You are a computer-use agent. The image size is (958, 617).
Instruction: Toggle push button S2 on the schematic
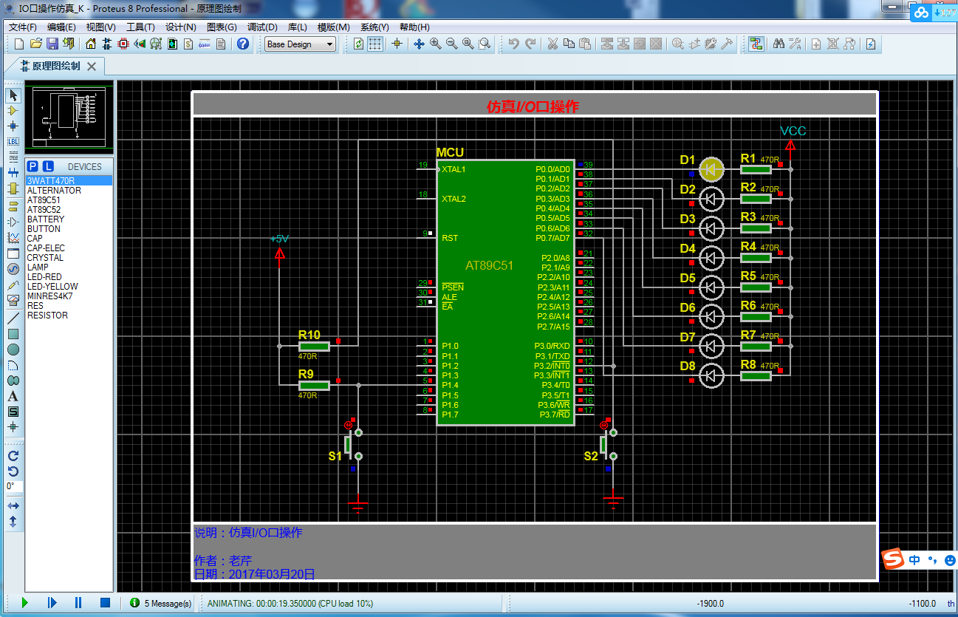point(609,443)
